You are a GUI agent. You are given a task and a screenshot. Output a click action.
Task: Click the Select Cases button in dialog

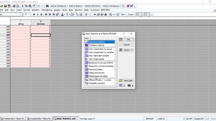point(122,85)
